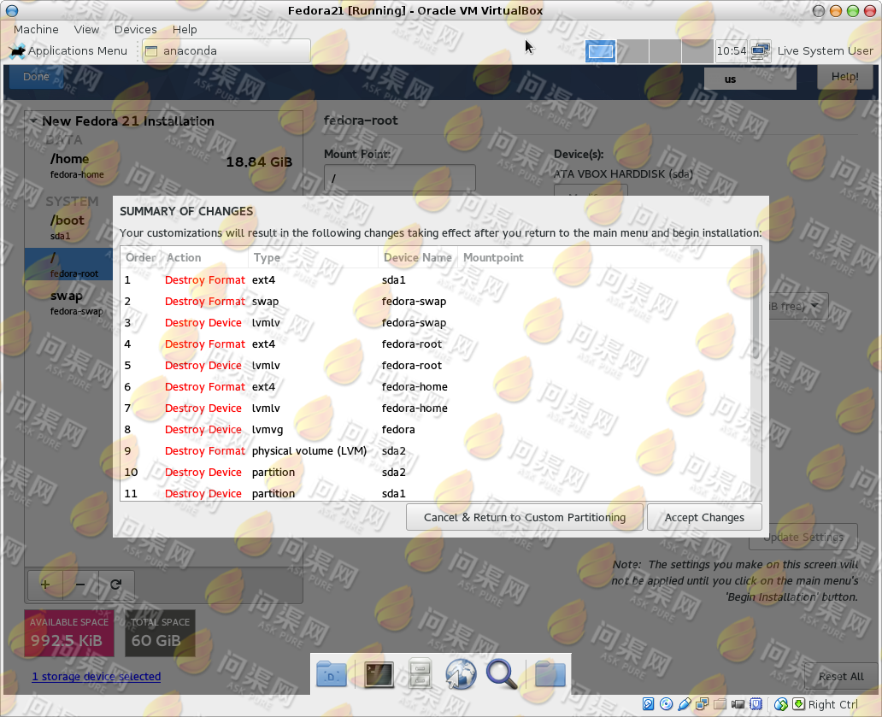Switch to the second workspace
The height and width of the screenshot is (717, 882).
pyautogui.click(x=633, y=51)
